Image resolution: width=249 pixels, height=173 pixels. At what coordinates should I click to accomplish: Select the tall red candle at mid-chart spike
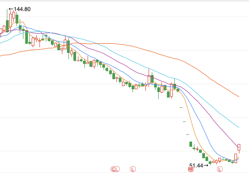[x=149, y=78]
